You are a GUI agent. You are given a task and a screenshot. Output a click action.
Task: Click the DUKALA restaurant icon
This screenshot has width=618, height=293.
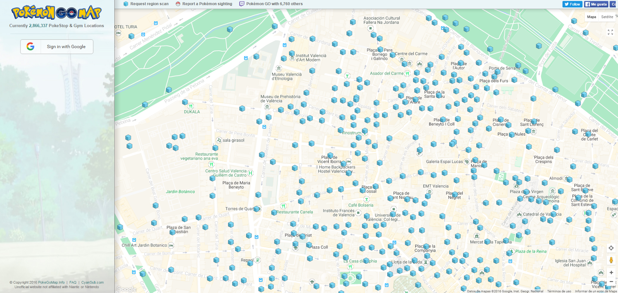[190, 106]
